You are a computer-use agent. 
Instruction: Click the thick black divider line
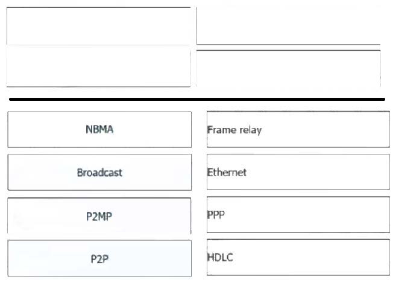pyautogui.click(x=196, y=98)
